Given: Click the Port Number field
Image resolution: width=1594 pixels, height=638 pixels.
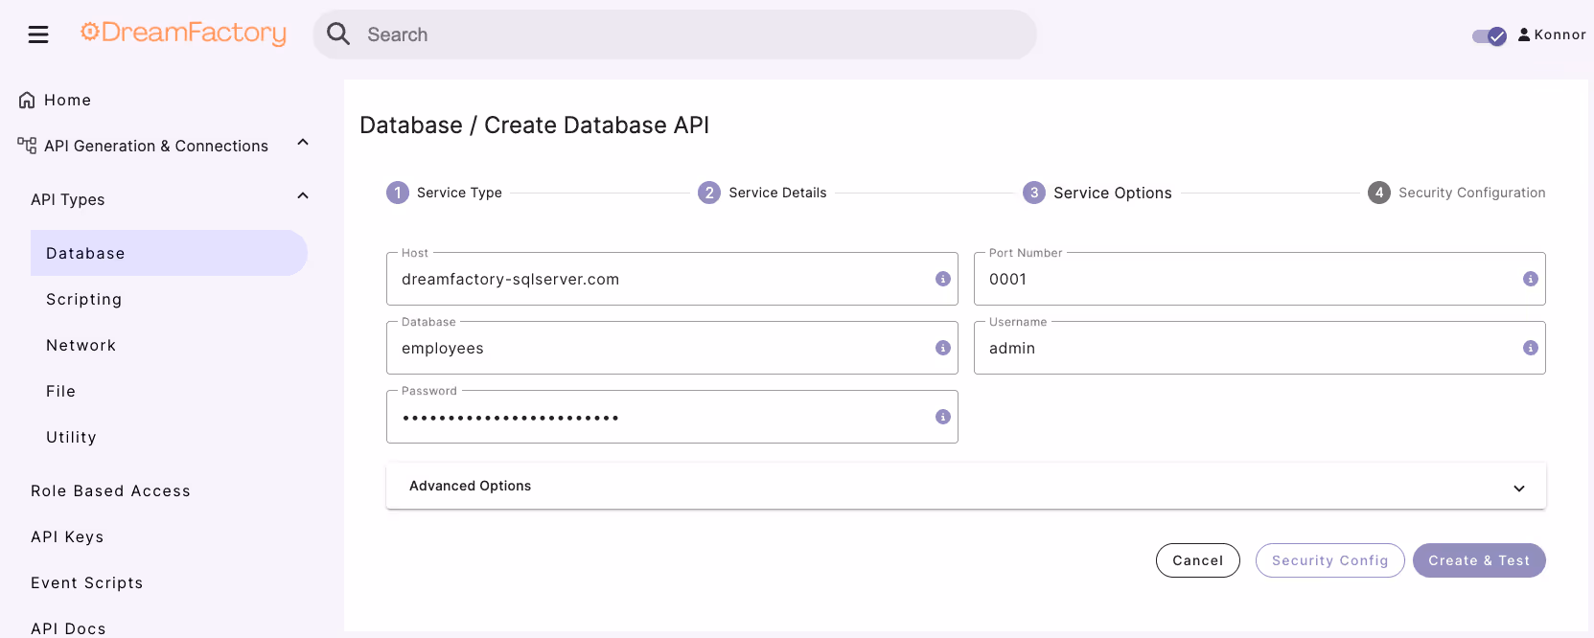Looking at the screenshot, I should pyautogui.click(x=1259, y=279).
